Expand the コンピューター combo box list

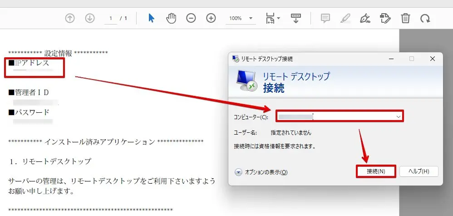point(398,117)
